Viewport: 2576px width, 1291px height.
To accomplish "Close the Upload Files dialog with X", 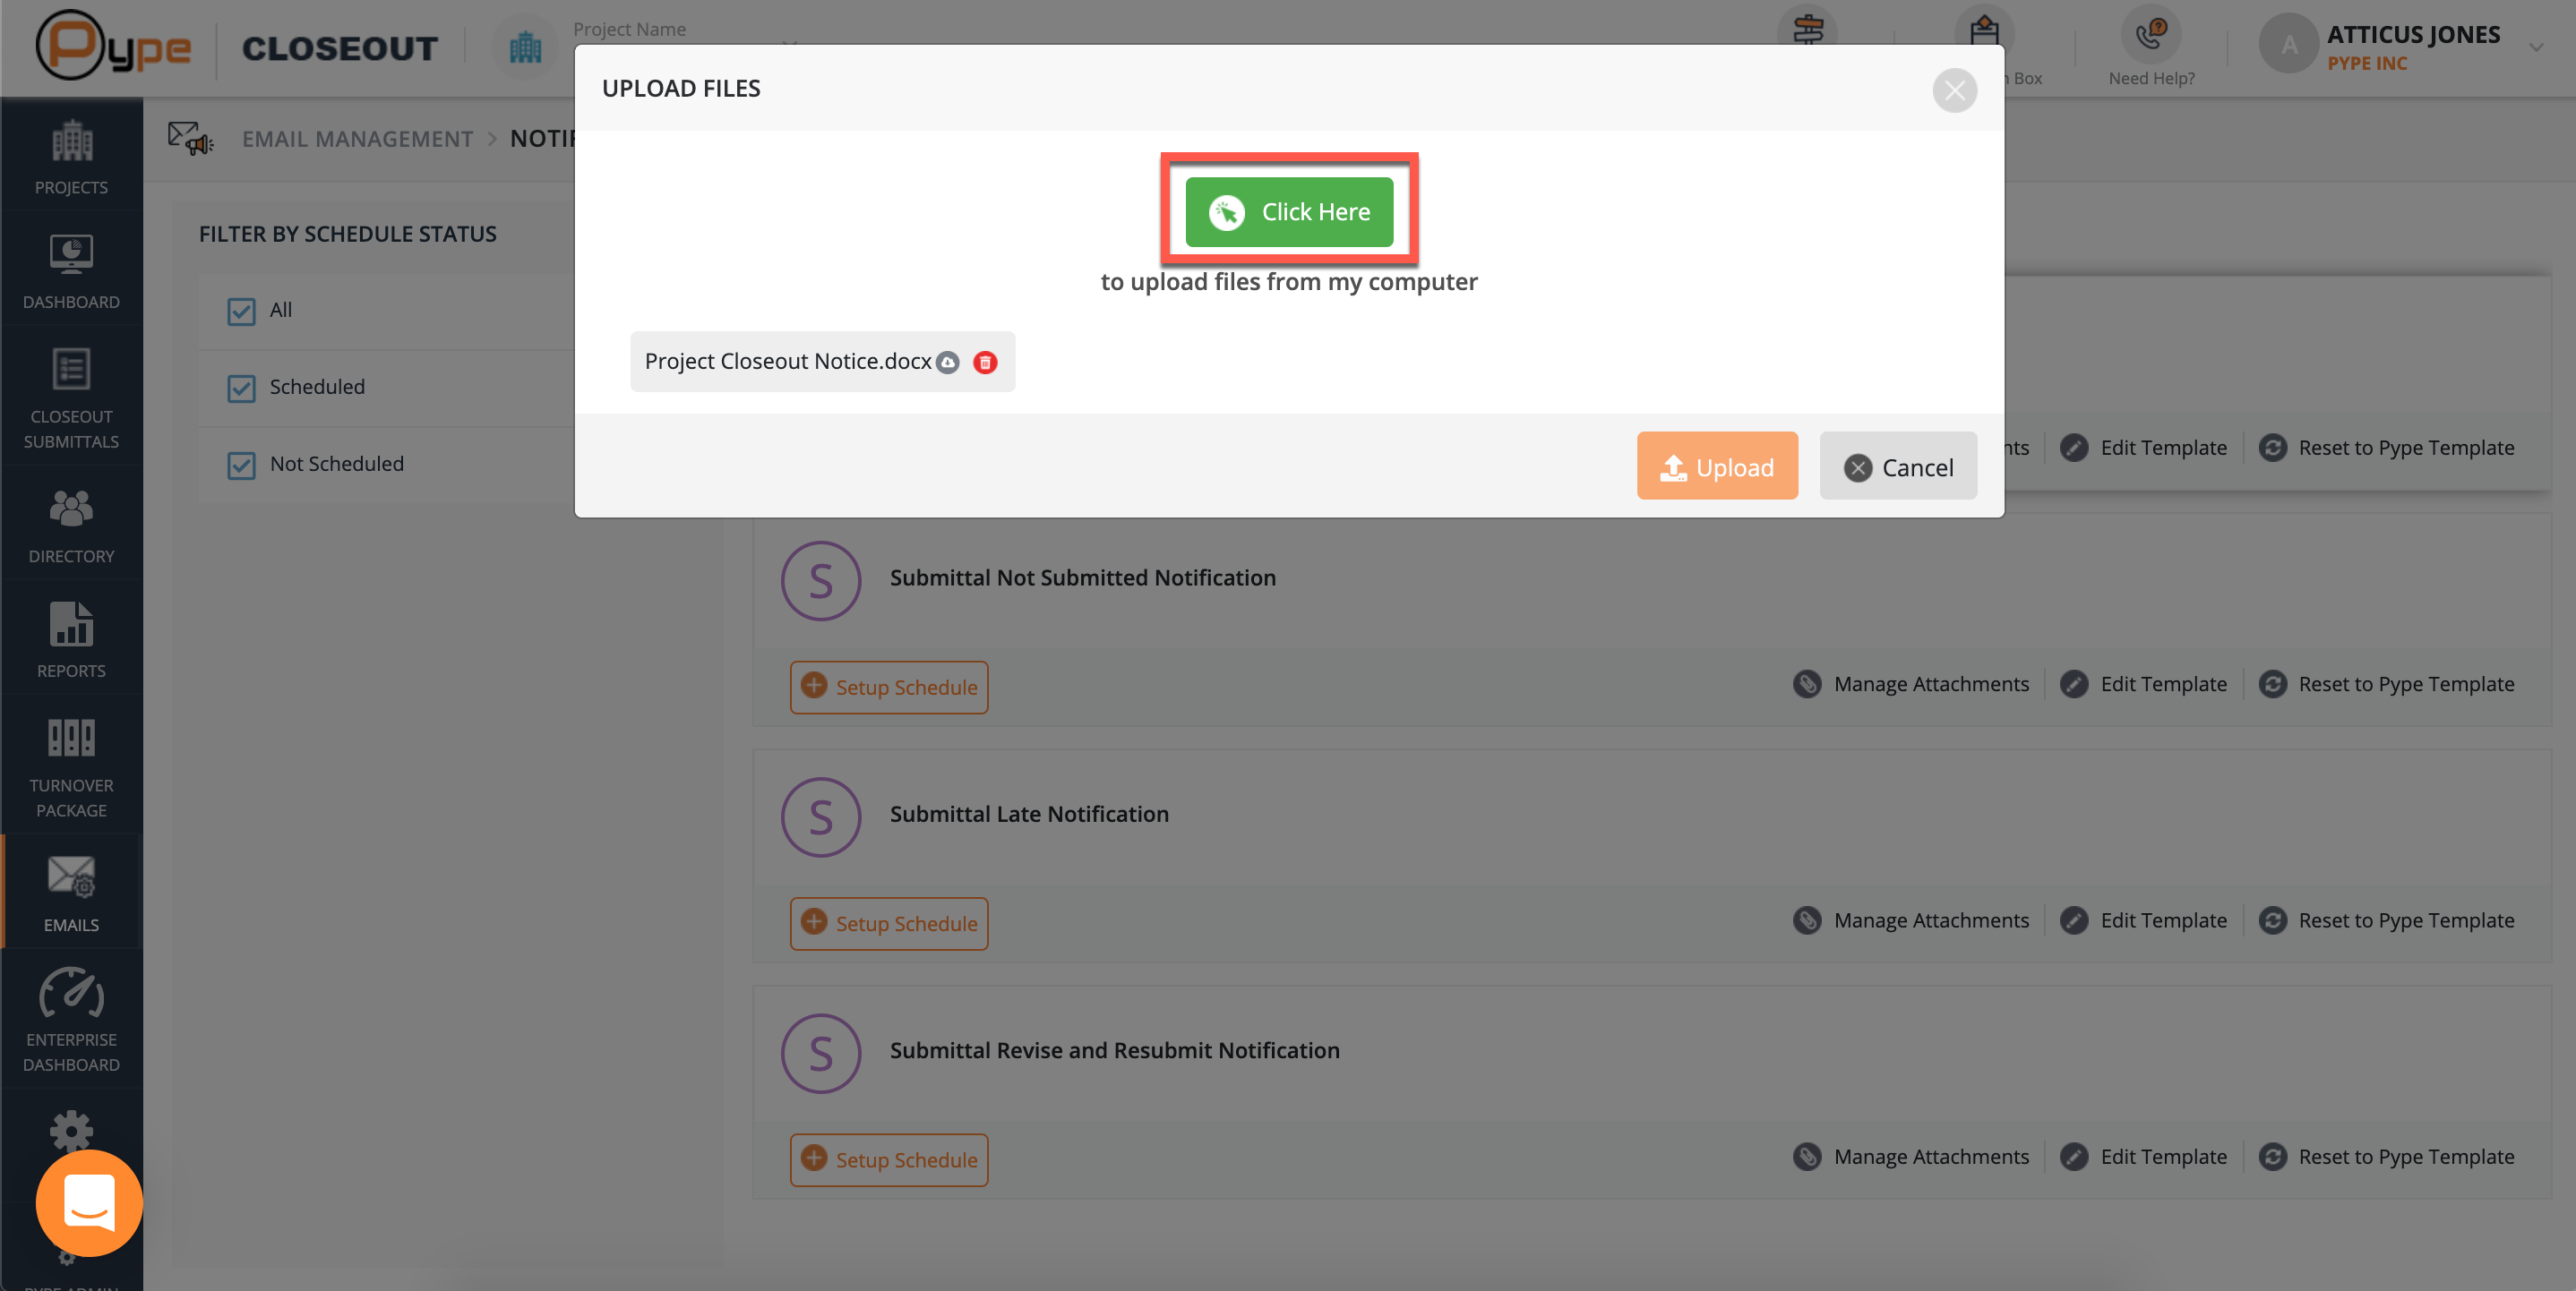I will click(1954, 90).
